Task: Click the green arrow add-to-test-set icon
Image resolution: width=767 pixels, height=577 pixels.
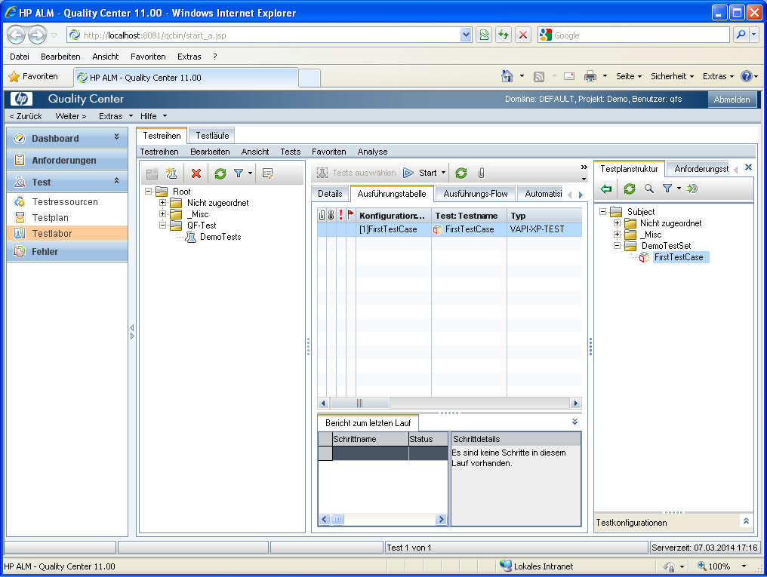Action: click(x=606, y=189)
